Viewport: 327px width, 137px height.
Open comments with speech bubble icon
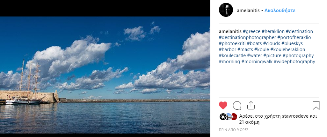237,106
